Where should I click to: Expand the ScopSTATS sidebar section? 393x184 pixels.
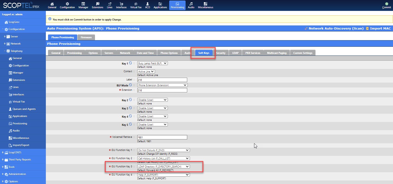[3, 153]
